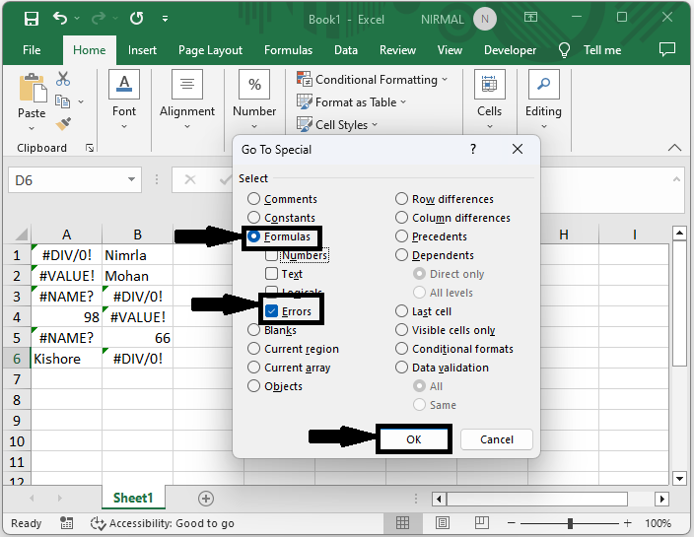Click the Save icon in title bar
This screenshot has width=694, height=537.
pos(32,19)
